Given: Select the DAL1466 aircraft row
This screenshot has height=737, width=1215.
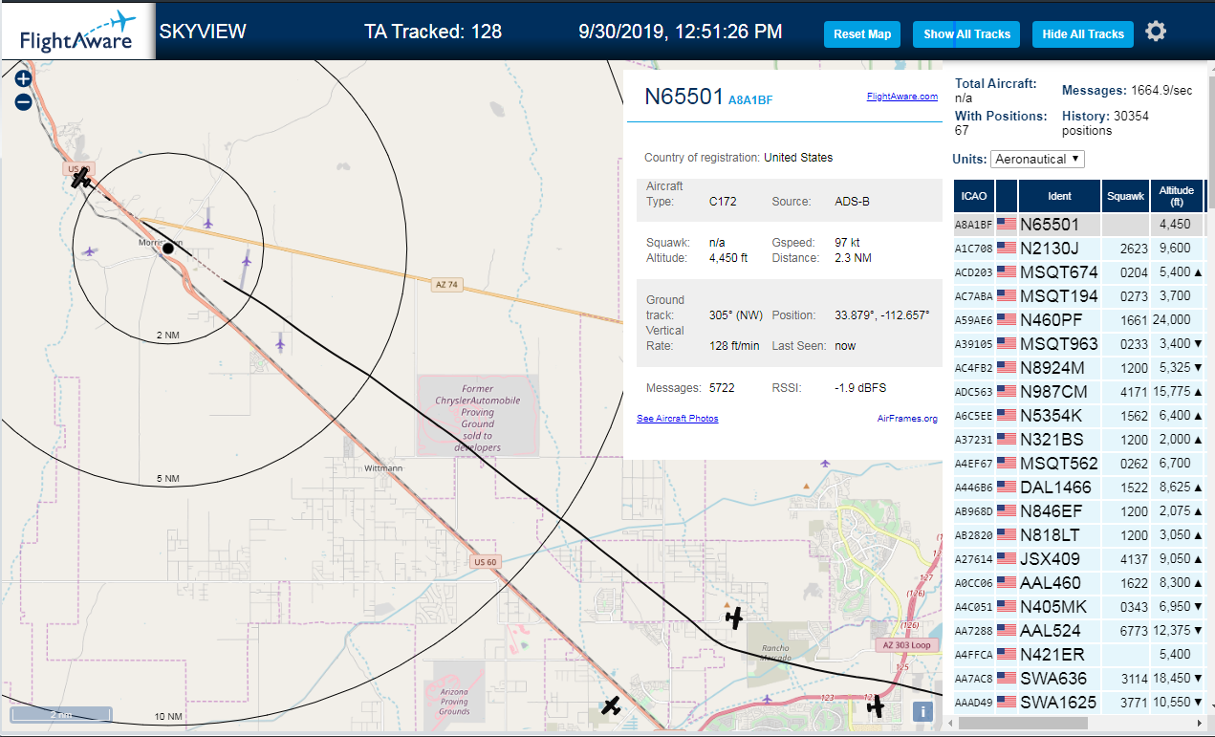Looking at the screenshot, I should point(1079,488).
